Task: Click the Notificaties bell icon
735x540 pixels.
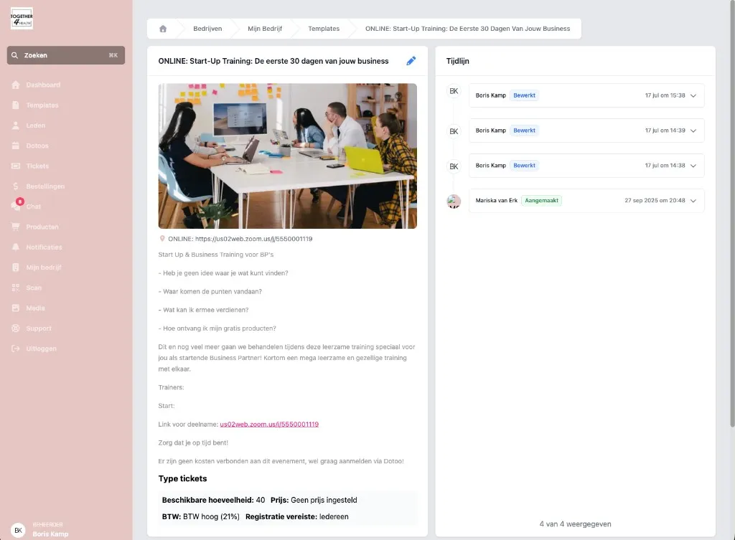Action: [x=16, y=247]
